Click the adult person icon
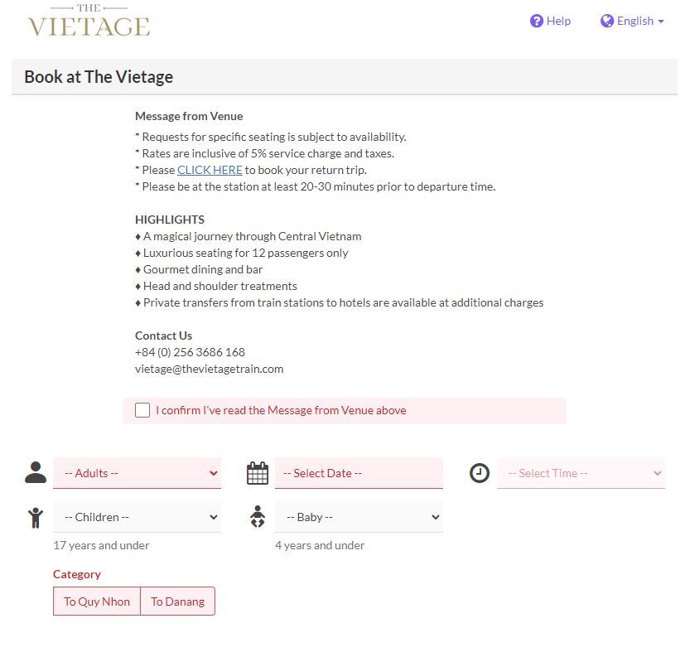Image resolution: width=690 pixels, height=657 pixels. (x=36, y=473)
